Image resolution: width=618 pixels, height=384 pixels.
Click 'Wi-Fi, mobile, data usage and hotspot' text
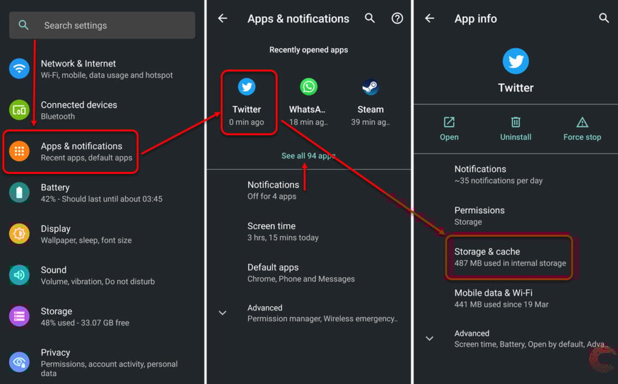tap(107, 75)
